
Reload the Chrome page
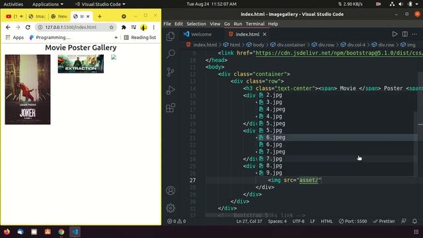tap(28, 27)
